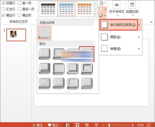Click zoom in plus button
The image size is (155, 127).
132,125
